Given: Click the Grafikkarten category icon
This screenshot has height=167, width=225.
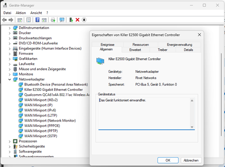Looking at the screenshot, I should coord(15,59).
